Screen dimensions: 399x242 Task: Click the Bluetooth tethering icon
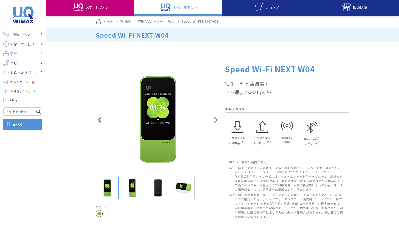312,127
